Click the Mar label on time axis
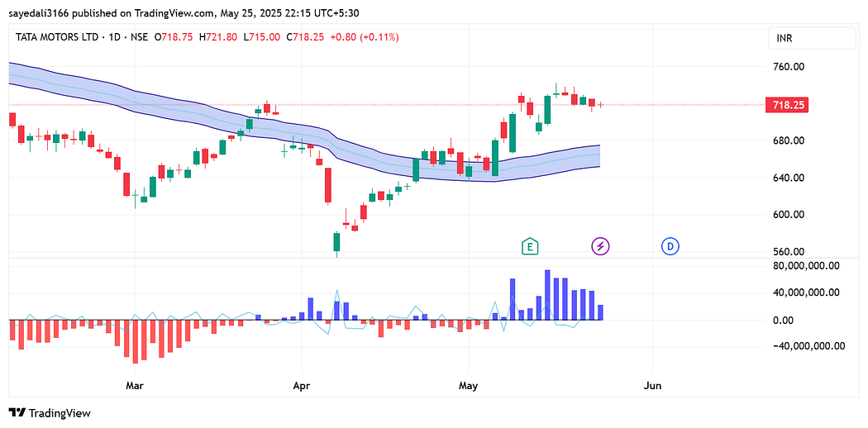 coord(135,385)
